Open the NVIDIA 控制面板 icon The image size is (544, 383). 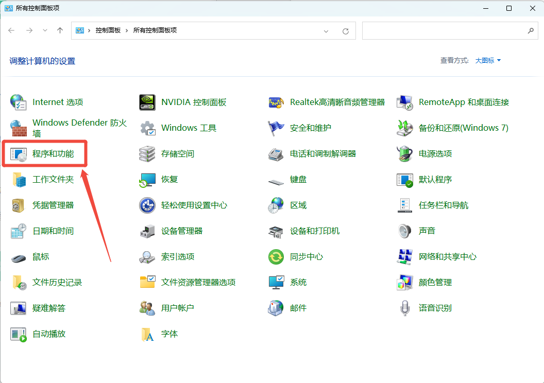147,102
